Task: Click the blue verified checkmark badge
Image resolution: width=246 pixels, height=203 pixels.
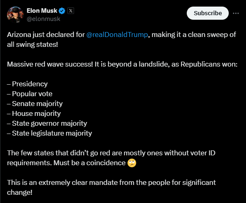Action: click(x=62, y=11)
